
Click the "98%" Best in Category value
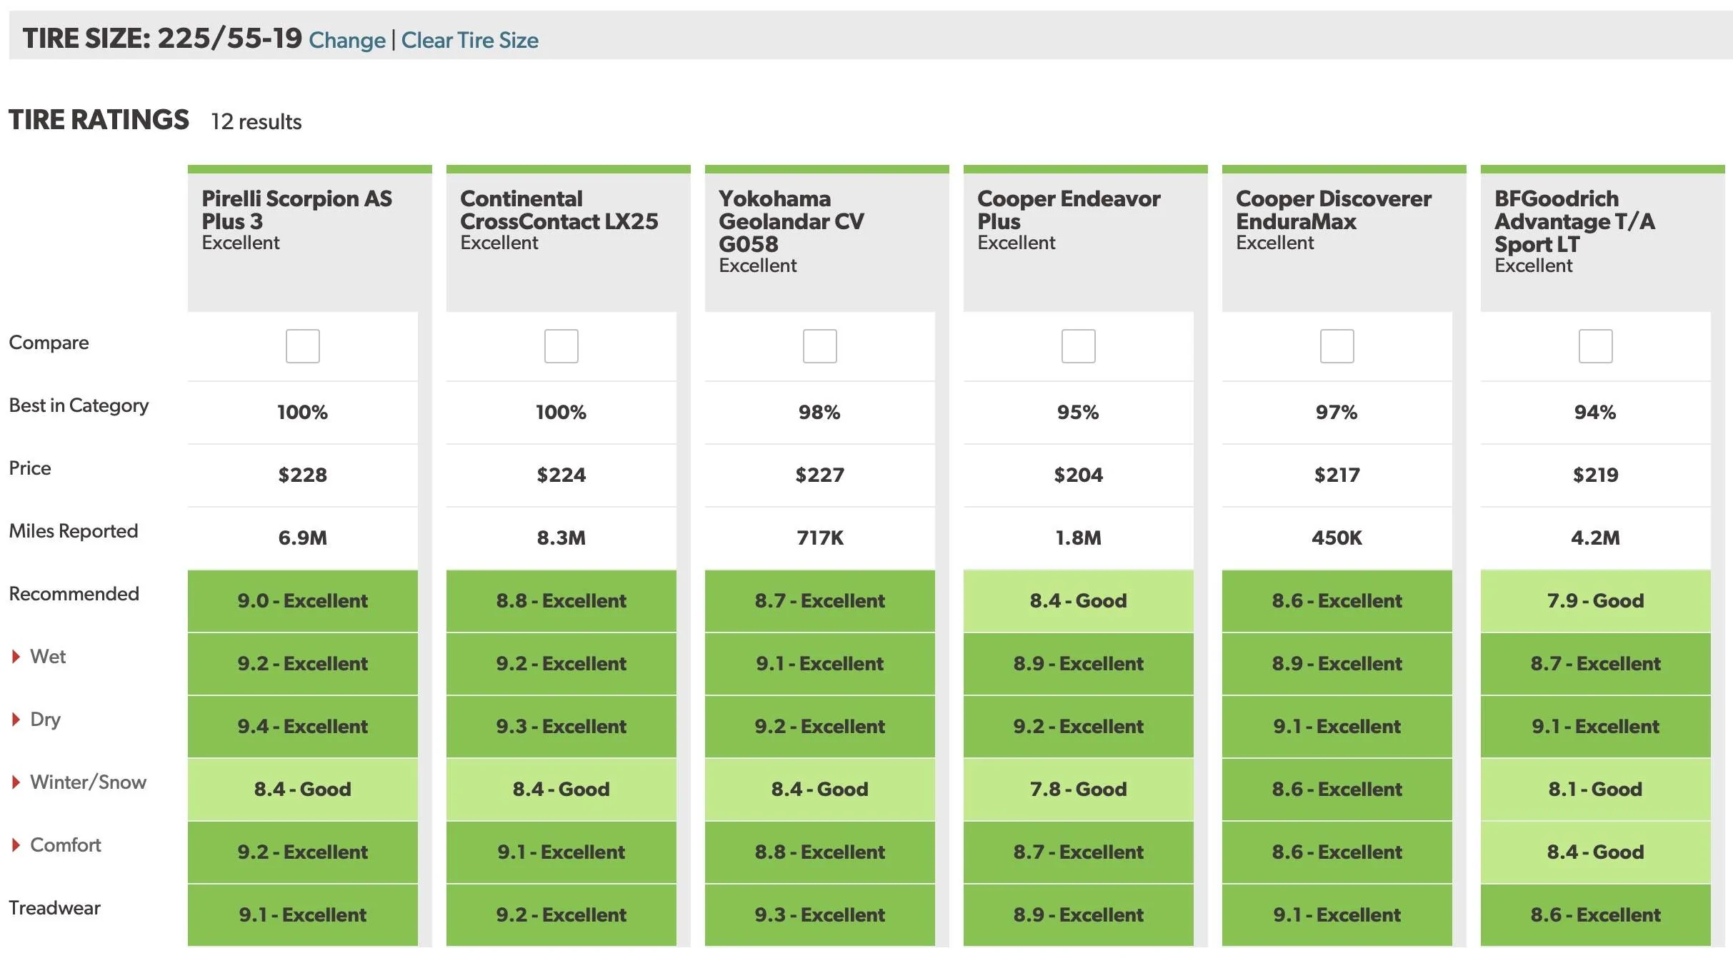(820, 412)
